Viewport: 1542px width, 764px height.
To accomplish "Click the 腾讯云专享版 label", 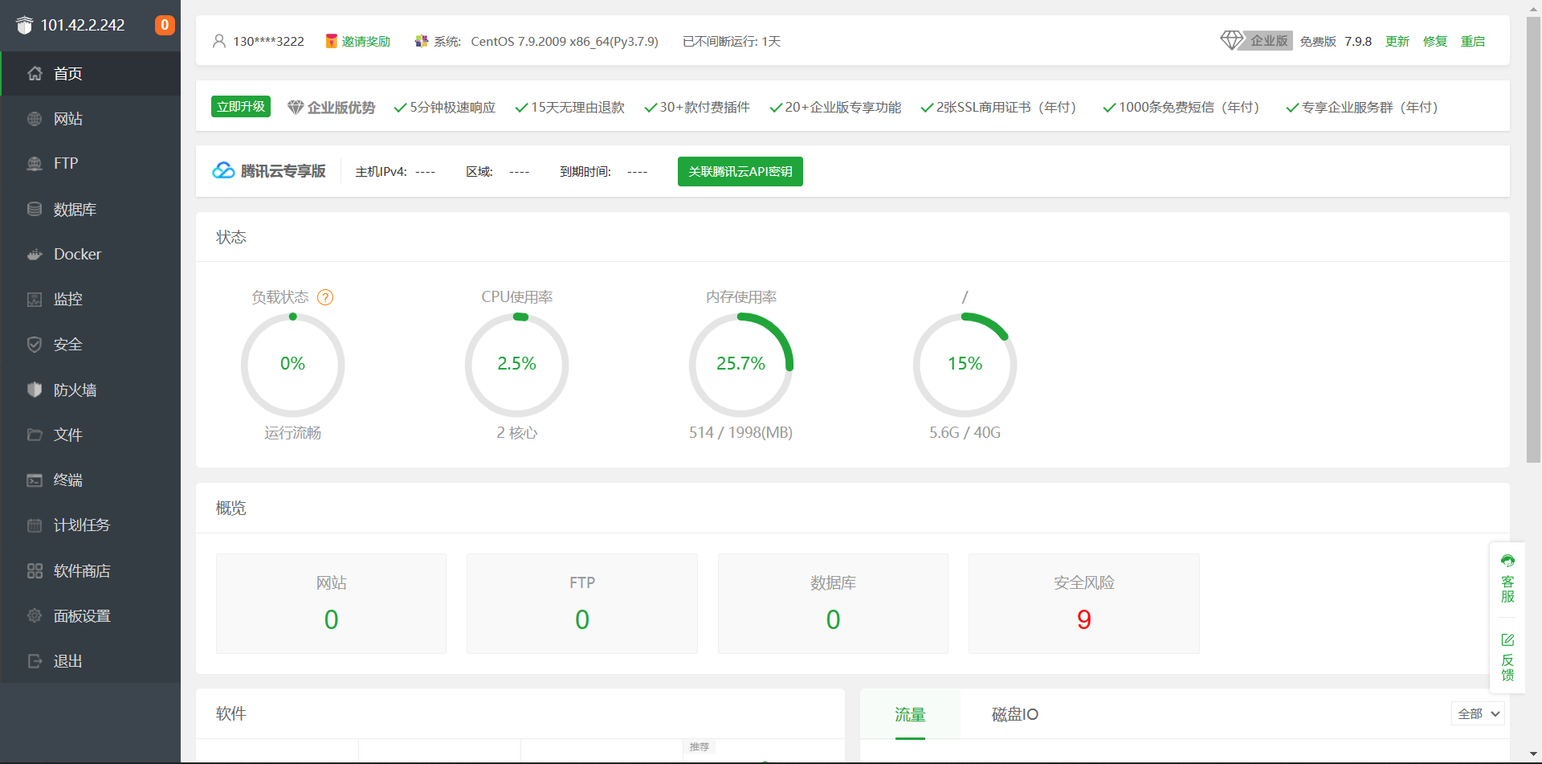I will [284, 171].
